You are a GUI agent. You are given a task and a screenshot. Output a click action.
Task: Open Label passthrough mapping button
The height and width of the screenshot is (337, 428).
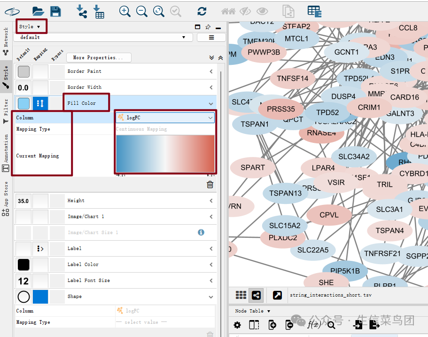point(40,249)
